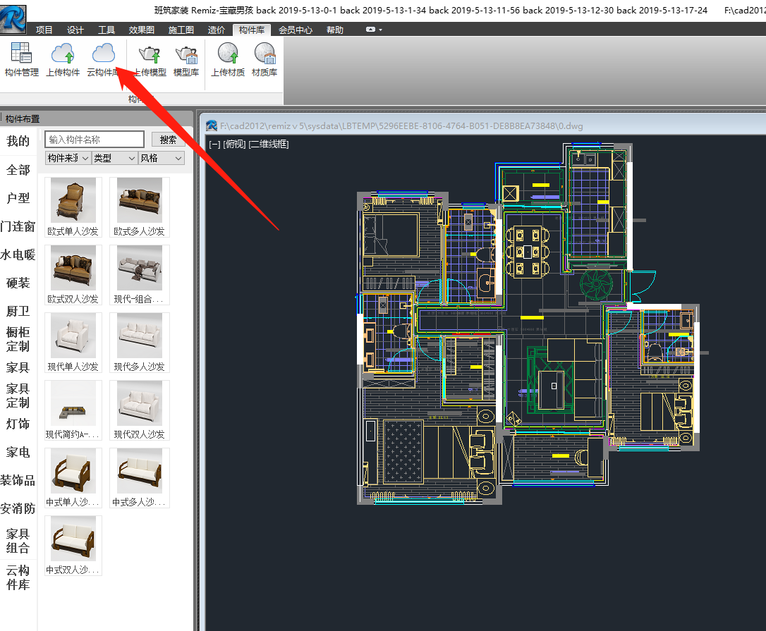Viewport: 766px width, 631px height.
Task: Open the 构件管理 component manager
Action: [x=21, y=60]
